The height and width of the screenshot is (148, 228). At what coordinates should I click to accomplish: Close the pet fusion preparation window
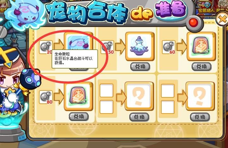(x=222, y=19)
